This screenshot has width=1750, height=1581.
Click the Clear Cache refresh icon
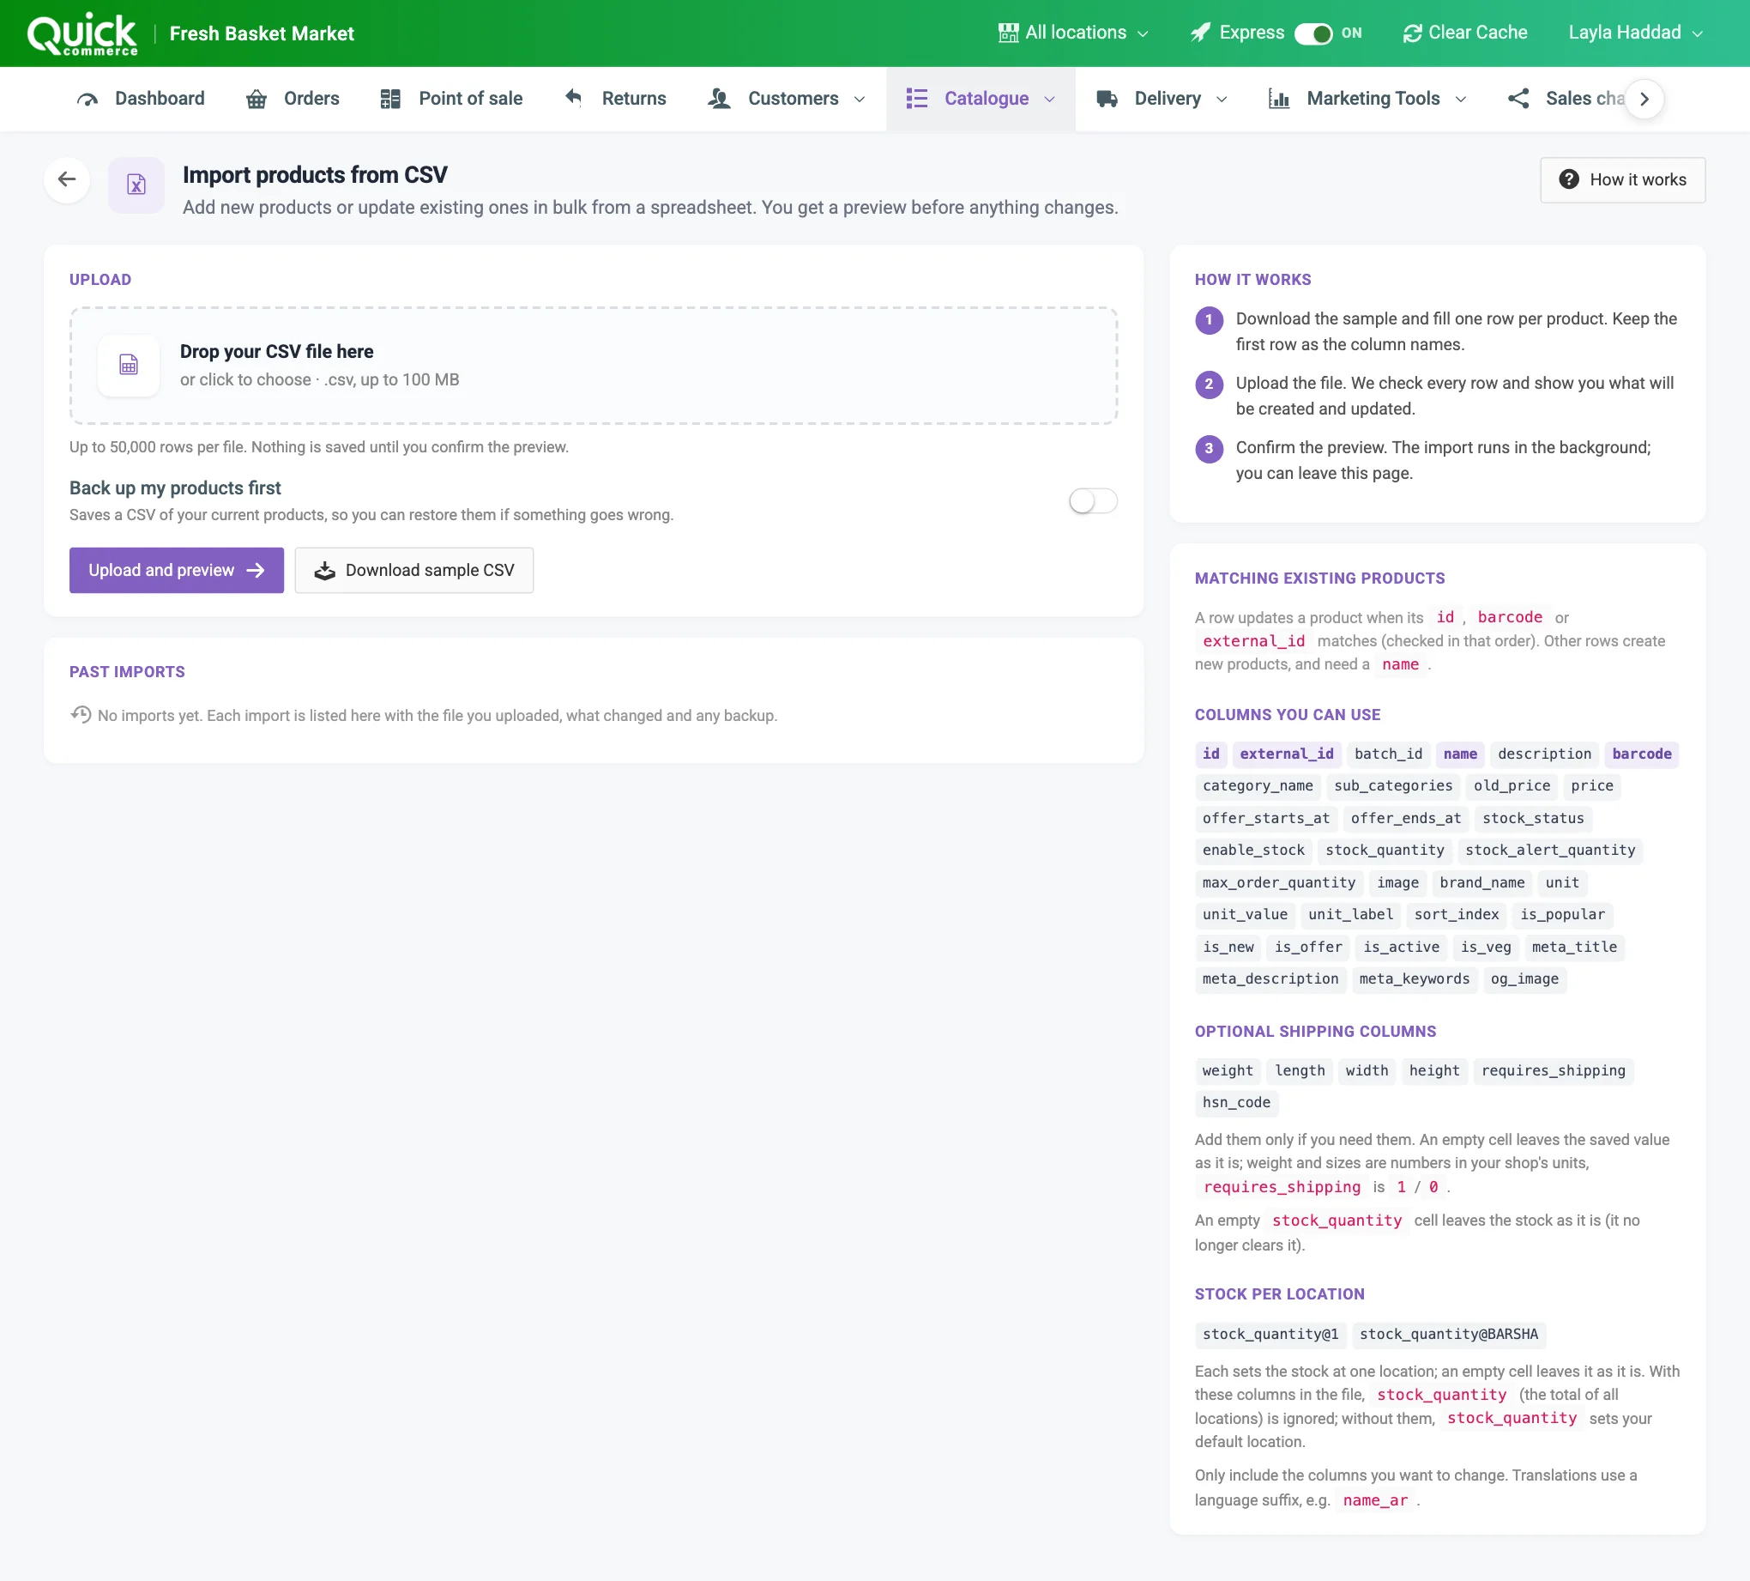pos(1412,33)
